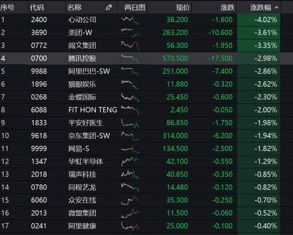Select stock name 瑞声科技
The height and width of the screenshot is (235, 293).
[x=82, y=175]
